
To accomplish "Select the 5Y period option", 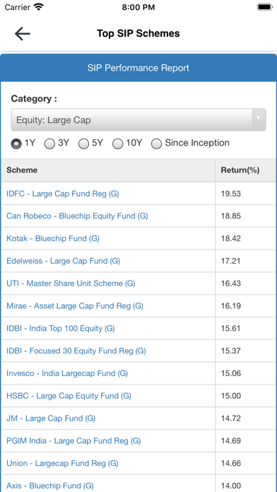I will click(x=83, y=144).
